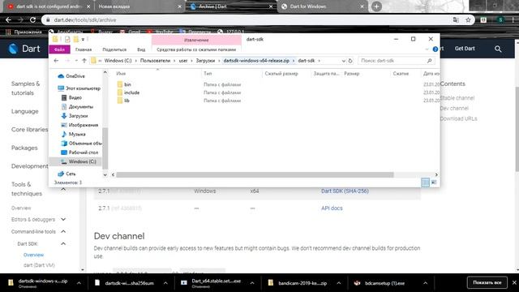Open Packages section in Dart sidebar

pyautogui.click(x=24, y=148)
